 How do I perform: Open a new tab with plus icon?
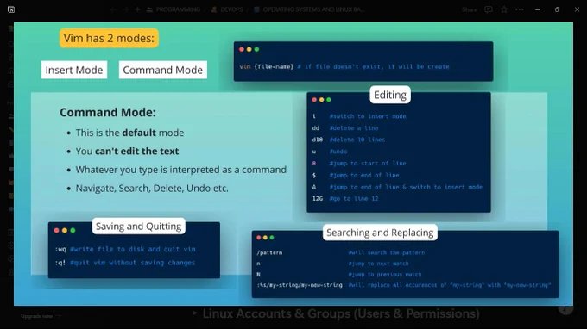pos(137,9)
